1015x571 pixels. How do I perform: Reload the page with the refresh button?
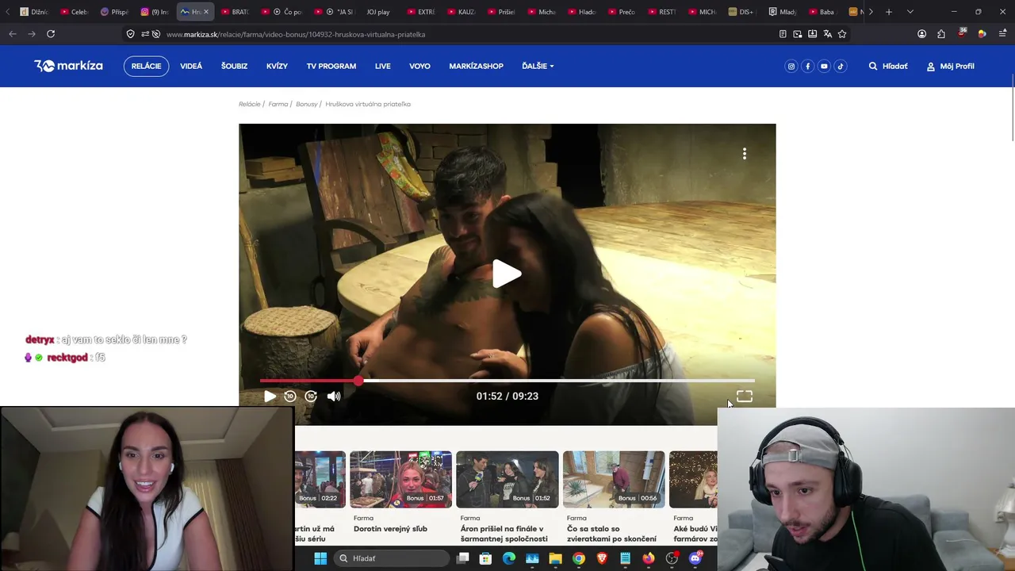pyautogui.click(x=51, y=34)
